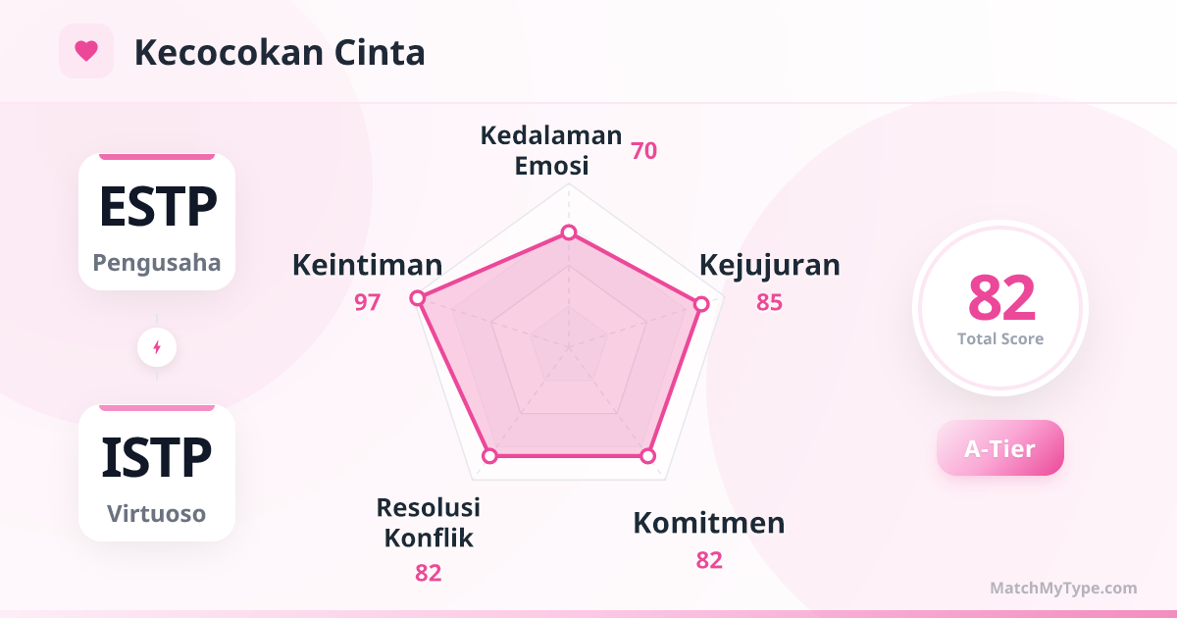Click the Keintiman score 97
This screenshot has width=1177, height=618.
(368, 302)
